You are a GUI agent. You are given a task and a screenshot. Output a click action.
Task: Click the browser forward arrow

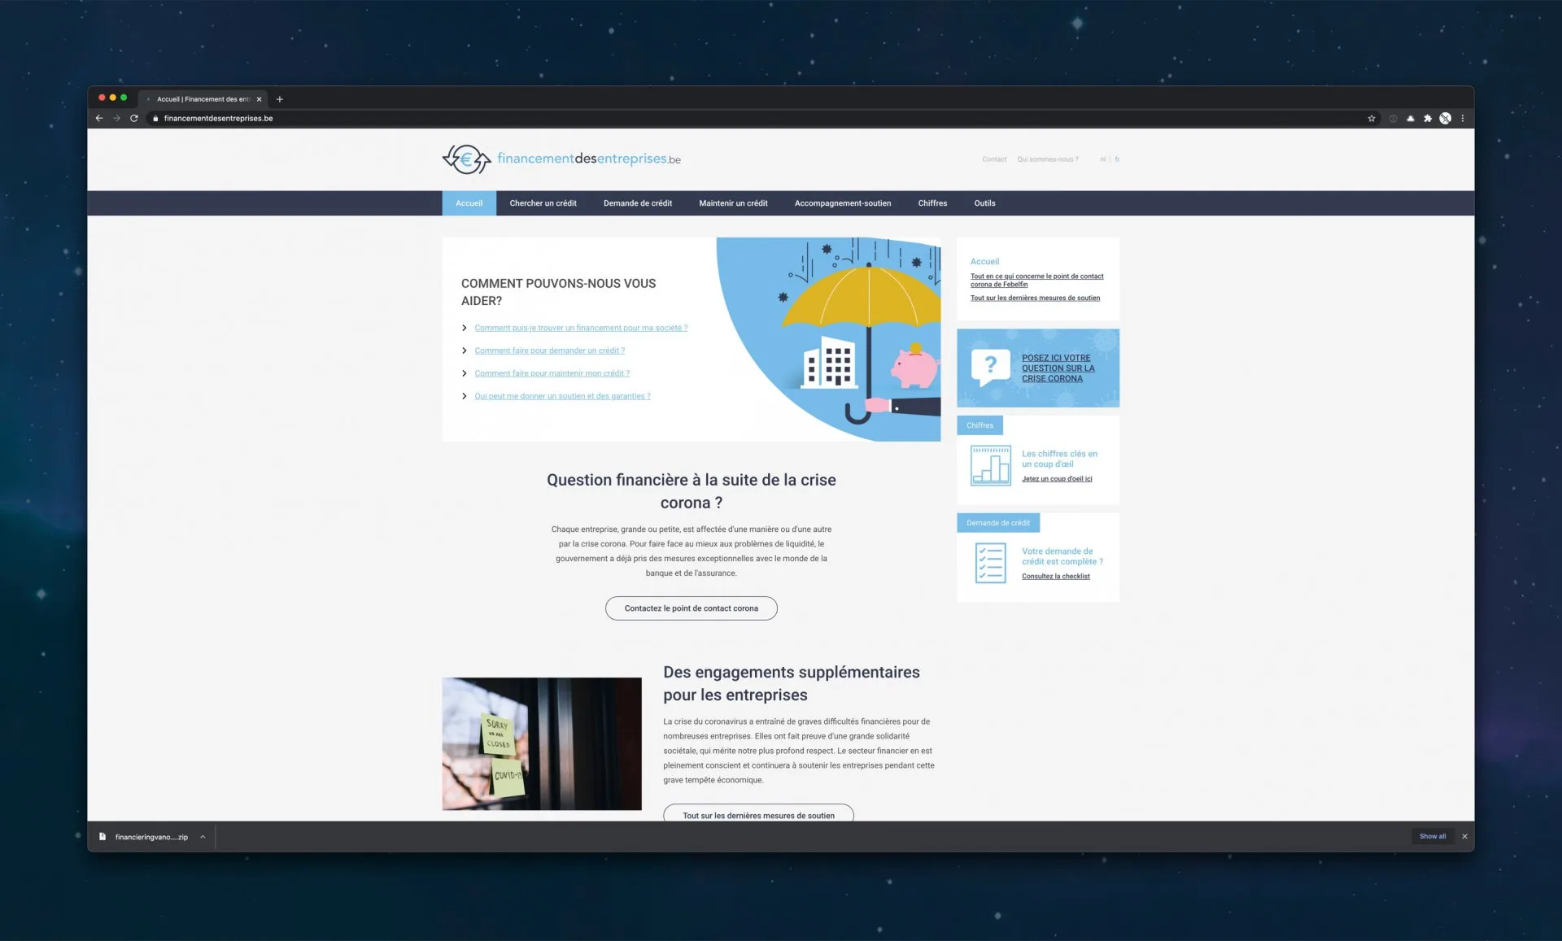pyautogui.click(x=116, y=118)
